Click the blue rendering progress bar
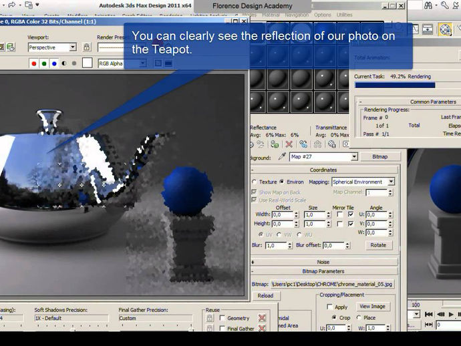 [395, 85]
